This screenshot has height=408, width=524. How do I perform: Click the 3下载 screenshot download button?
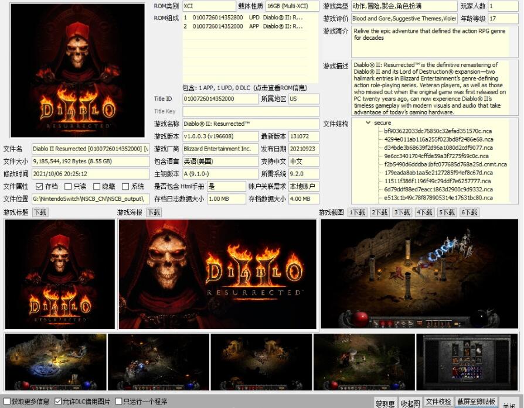pyautogui.click(x=402, y=212)
